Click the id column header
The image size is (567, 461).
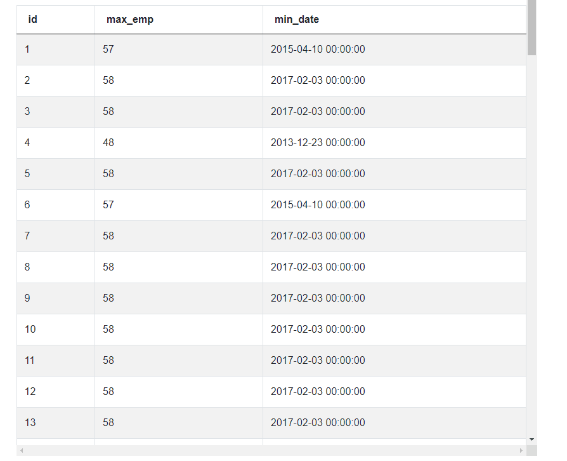[x=30, y=20]
